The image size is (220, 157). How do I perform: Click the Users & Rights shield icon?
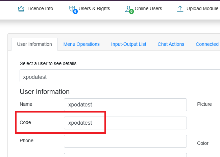(72, 9)
